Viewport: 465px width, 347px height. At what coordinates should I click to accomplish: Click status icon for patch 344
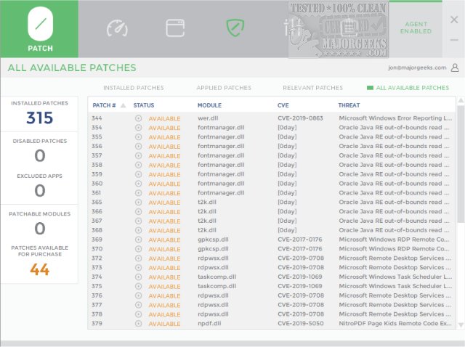[x=138, y=118]
